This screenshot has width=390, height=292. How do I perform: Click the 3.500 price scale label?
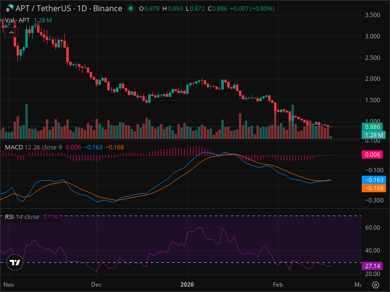coord(372,15)
